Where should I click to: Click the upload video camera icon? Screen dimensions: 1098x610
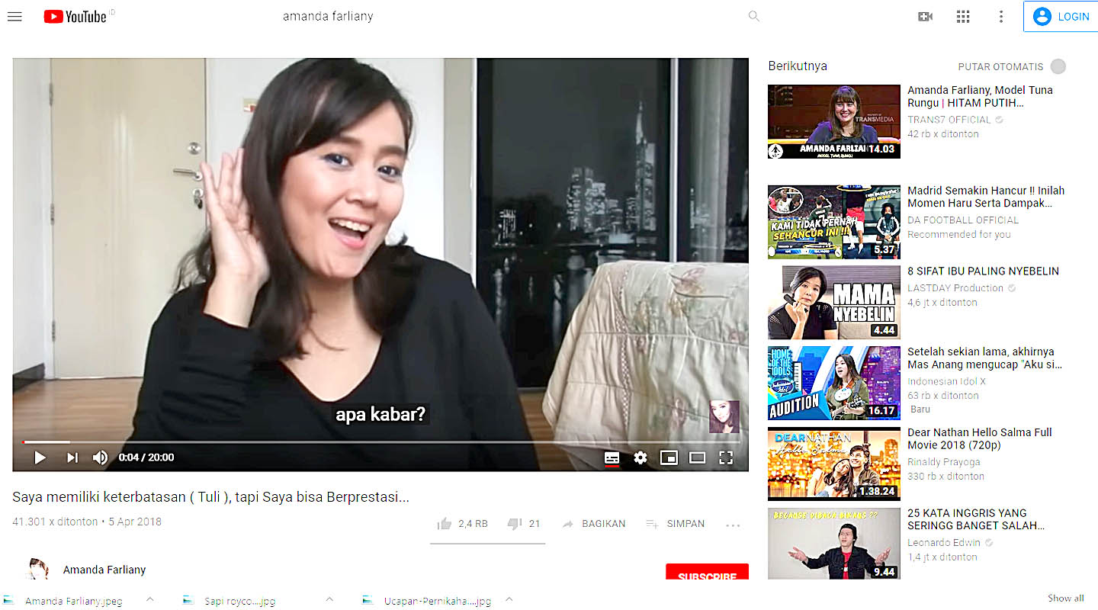(x=925, y=17)
